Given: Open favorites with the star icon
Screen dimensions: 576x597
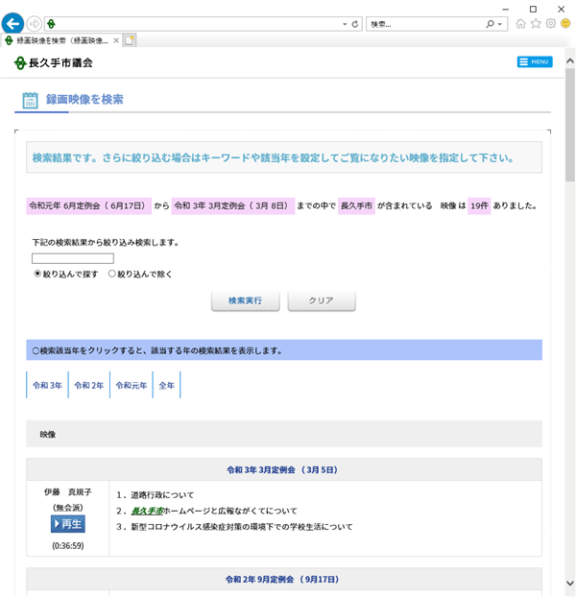Looking at the screenshot, I should [x=536, y=24].
